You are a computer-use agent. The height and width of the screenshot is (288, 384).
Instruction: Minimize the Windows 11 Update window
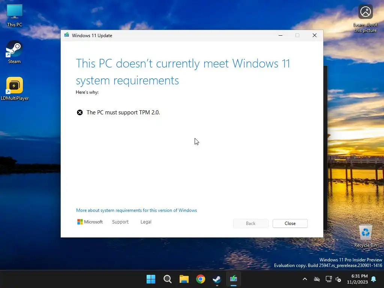click(x=280, y=35)
